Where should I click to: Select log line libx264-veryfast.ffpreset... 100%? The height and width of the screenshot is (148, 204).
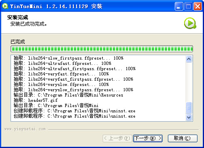61,74
